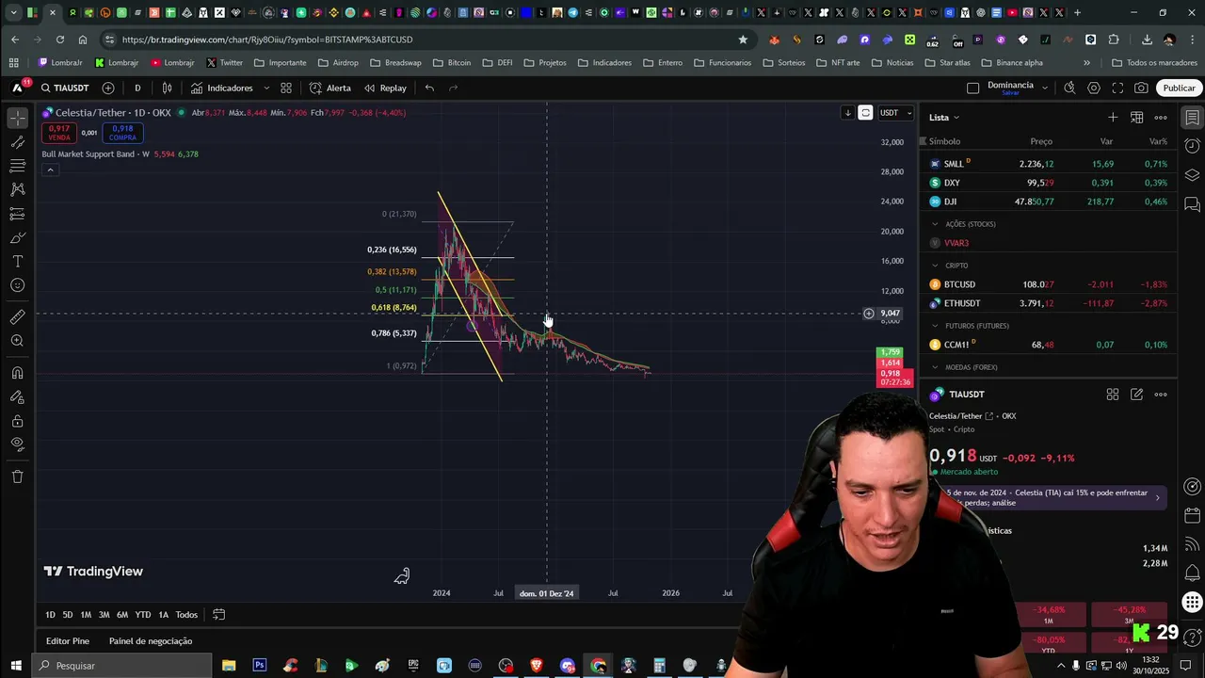Click the scroll-to-latest arrow button
The height and width of the screenshot is (678, 1205).
tap(847, 113)
